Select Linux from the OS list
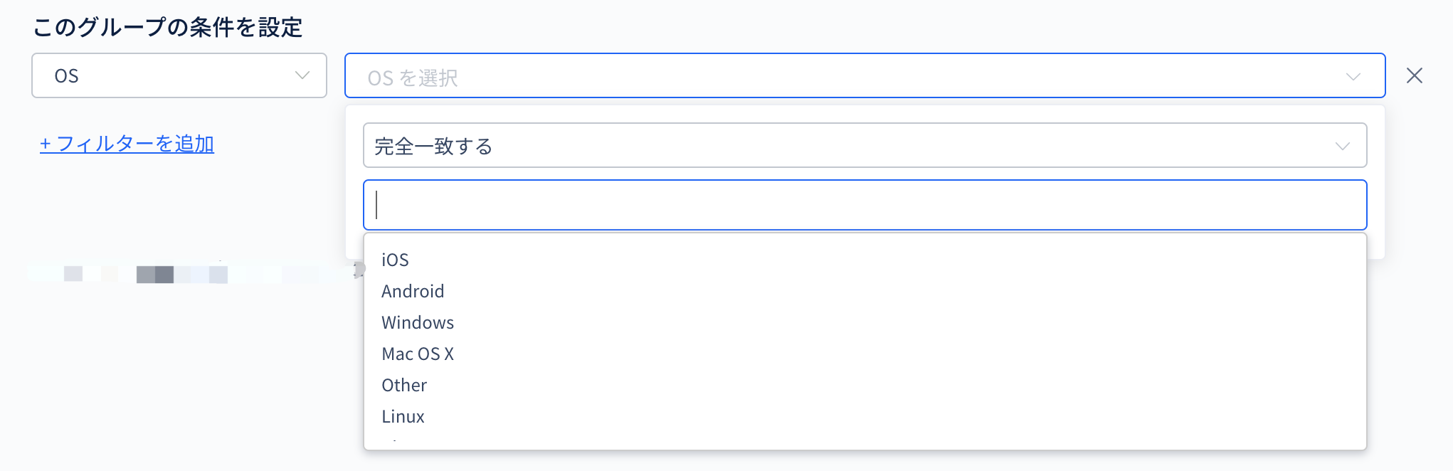The image size is (1453, 471). (x=403, y=416)
